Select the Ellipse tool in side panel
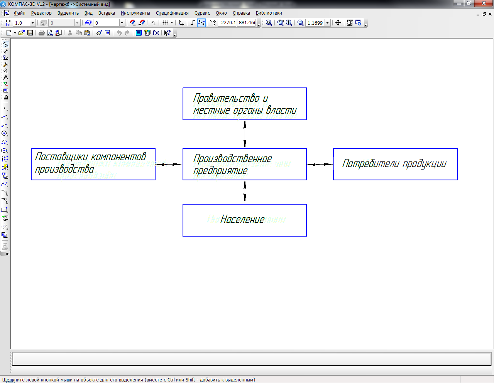Image resolution: width=494 pixels, height=383 pixels. coord(5,150)
